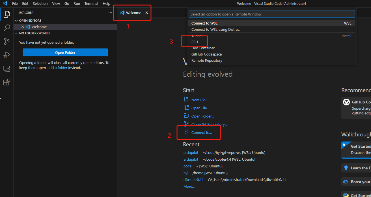Click the New File icon under Start
Viewport: 371px width, 197px height.
point(186,99)
